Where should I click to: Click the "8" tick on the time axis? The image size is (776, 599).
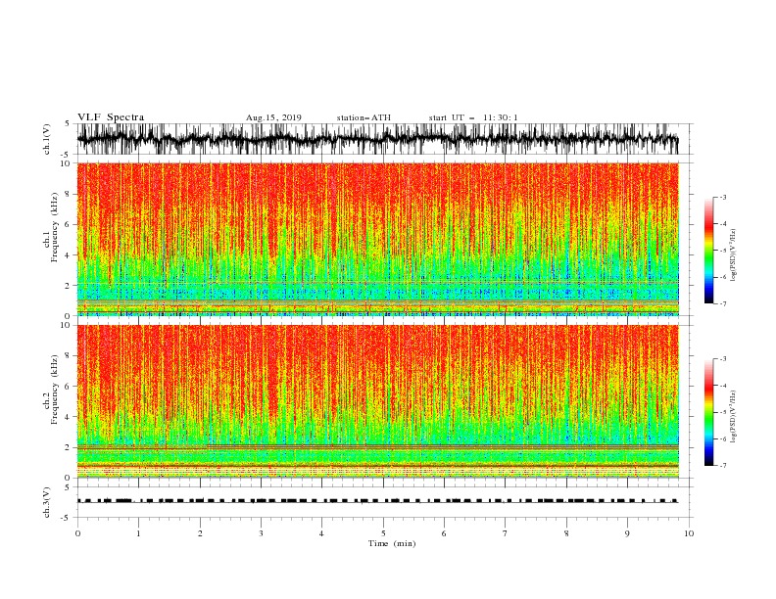click(x=566, y=533)
